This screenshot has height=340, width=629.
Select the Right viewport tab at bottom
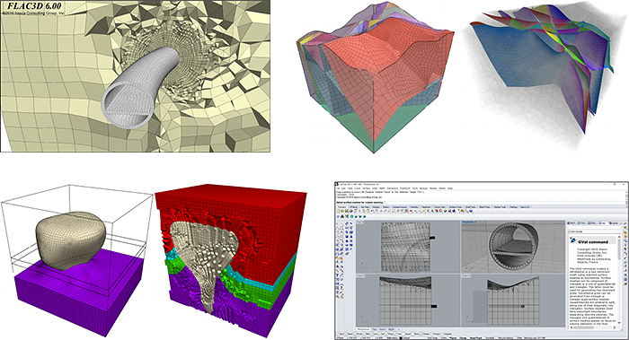[x=392, y=329]
